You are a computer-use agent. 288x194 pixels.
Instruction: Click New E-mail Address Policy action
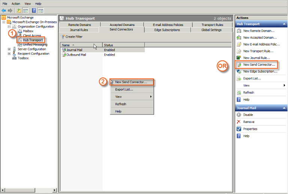click(x=261, y=44)
